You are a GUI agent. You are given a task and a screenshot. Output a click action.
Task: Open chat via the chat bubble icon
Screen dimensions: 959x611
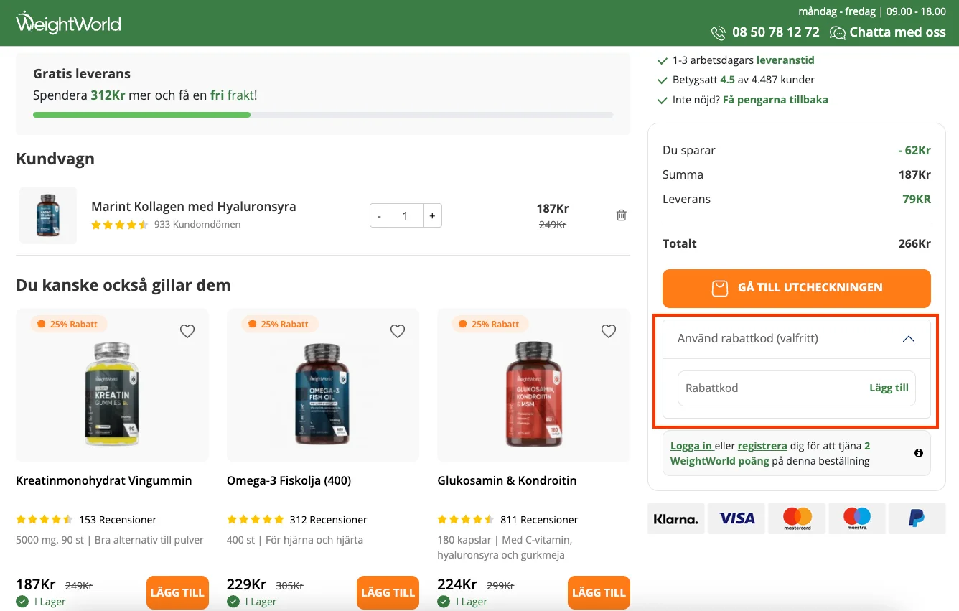point(837,32)
